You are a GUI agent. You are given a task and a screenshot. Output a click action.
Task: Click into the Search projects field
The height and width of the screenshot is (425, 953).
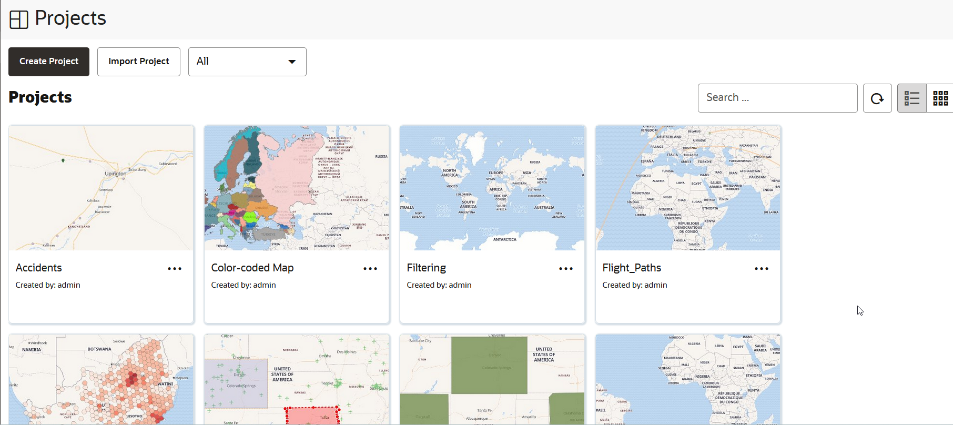tap(777, 98)
